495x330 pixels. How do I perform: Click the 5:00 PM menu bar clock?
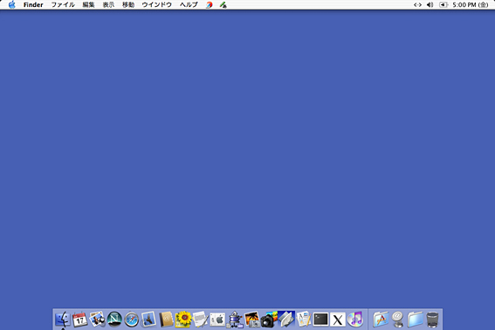tap(471, 4)
